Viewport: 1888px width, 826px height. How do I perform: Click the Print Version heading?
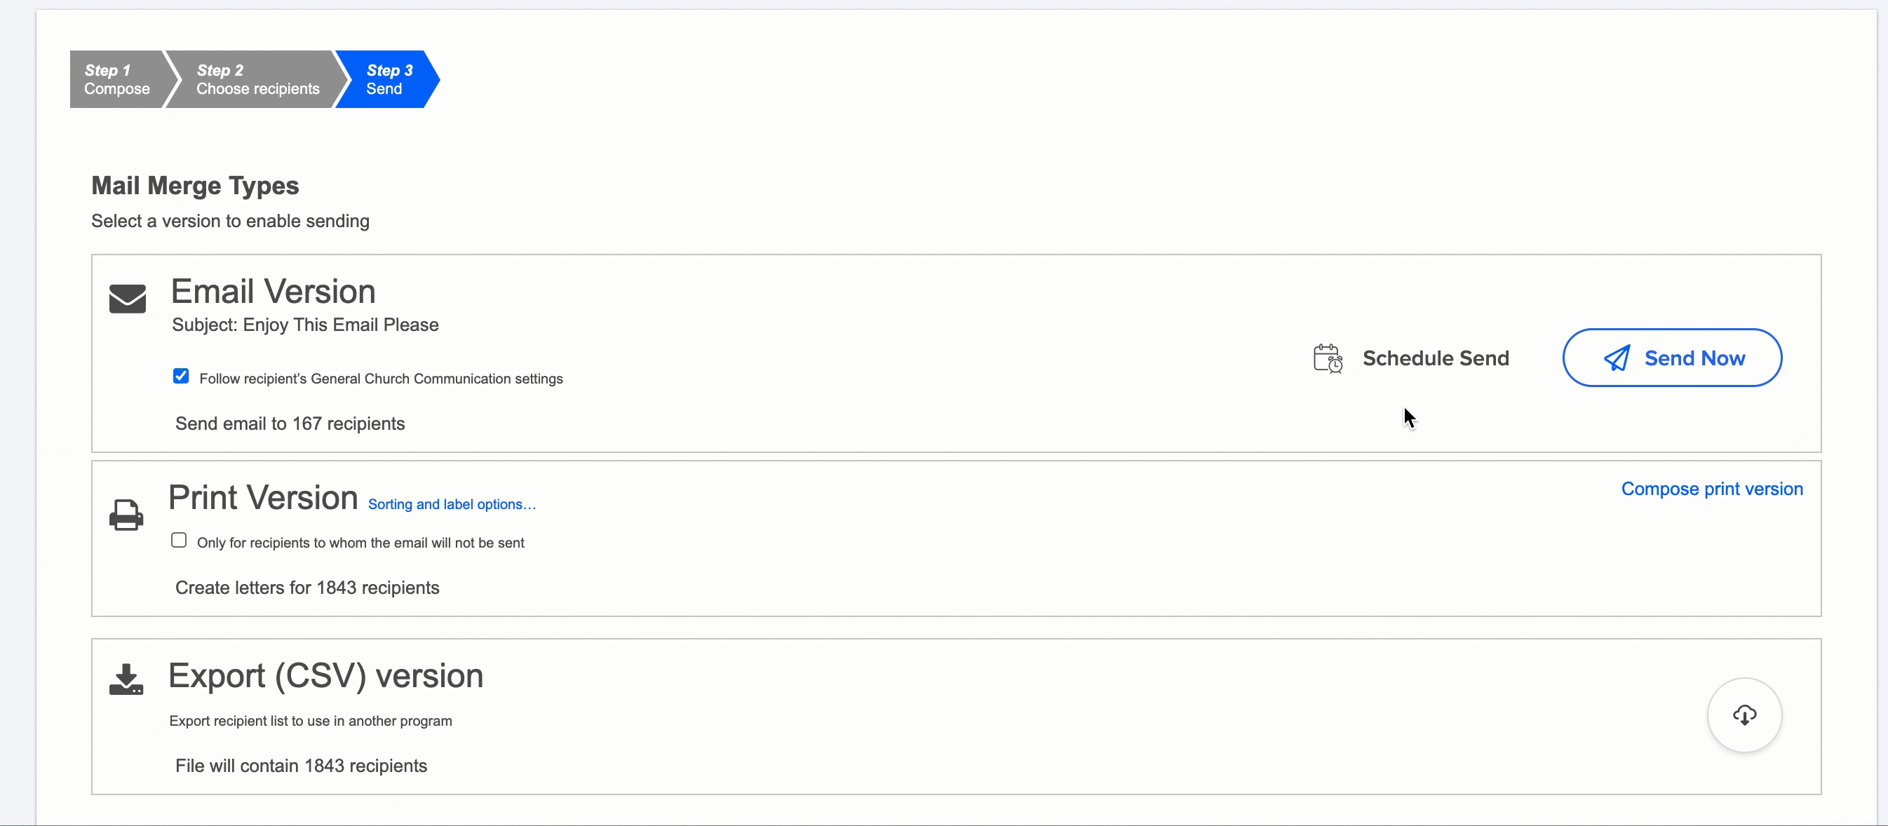tap(262, 498)
